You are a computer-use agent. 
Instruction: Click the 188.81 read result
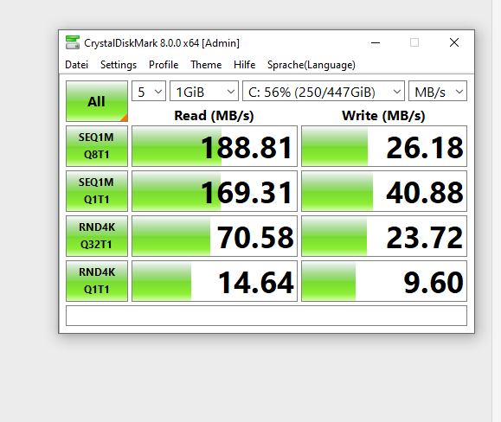[x=215, y=146]
